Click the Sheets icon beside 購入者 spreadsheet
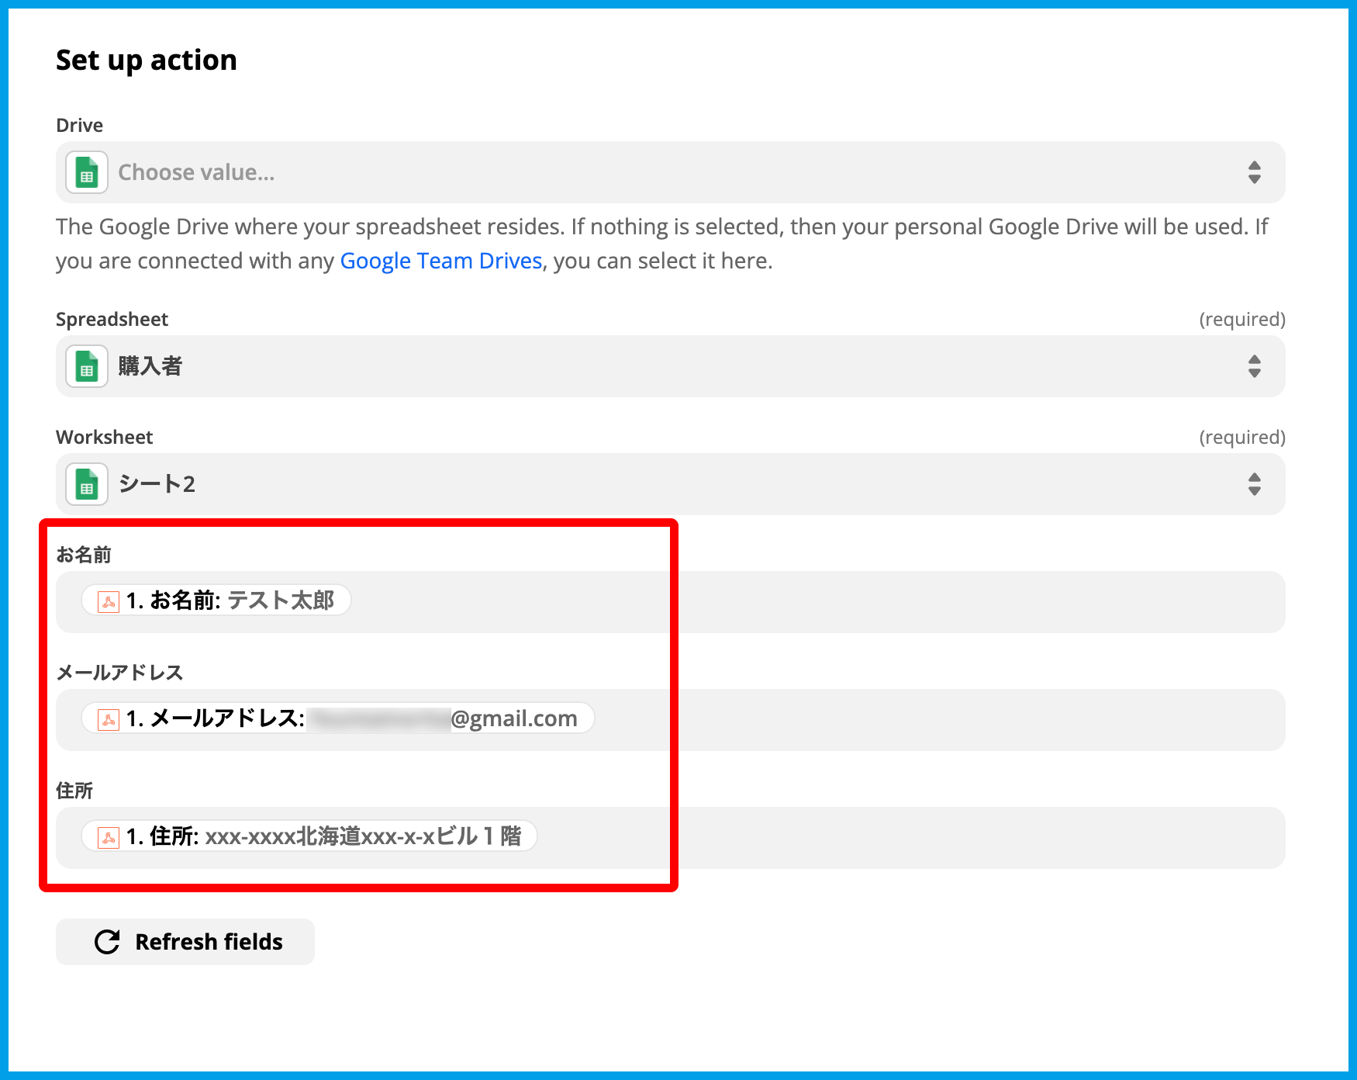The width and height of the screenshot is (1357, 1080). click(x=87, y=366)
